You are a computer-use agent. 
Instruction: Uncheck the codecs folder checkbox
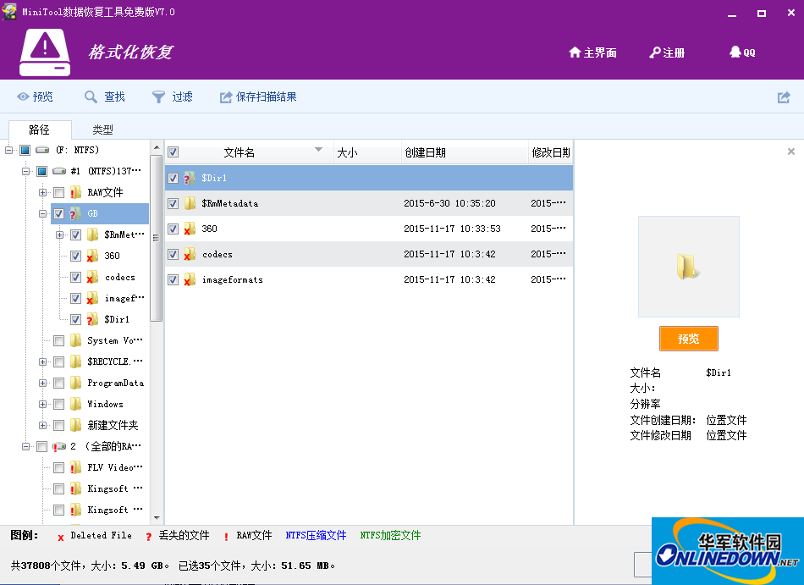coord(75,277)
